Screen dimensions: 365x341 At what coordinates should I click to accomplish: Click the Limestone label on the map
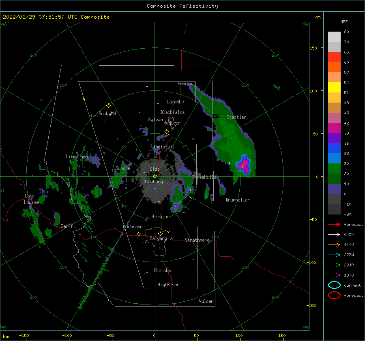pos(77,157)
